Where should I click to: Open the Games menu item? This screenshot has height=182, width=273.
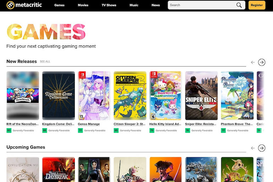[x=59, y=5]
